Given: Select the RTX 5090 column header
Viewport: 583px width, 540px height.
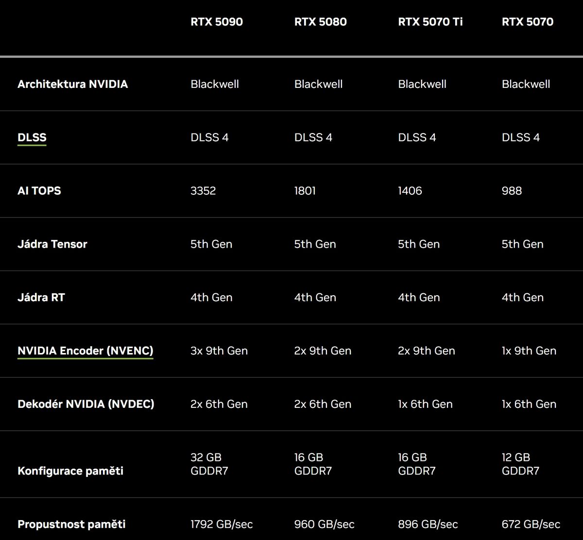Looking at the screenshot, I should tap(217, 22).
